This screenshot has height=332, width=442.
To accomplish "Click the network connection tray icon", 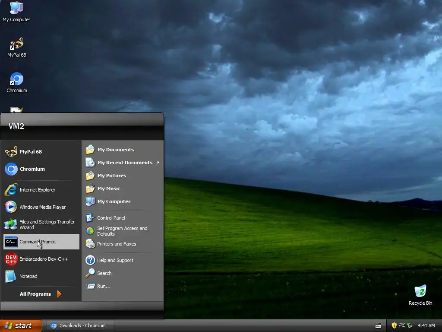I will [x=402, y=326].
